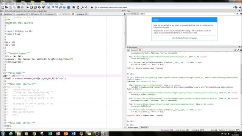Click the "BOUNCING BALL (part2)" text
Viewport: 242px width, 136px height.
click(19, 23)
